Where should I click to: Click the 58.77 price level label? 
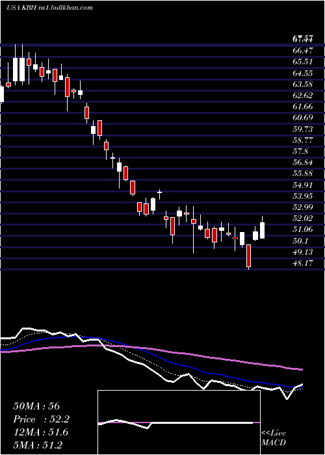coord(303,140)
